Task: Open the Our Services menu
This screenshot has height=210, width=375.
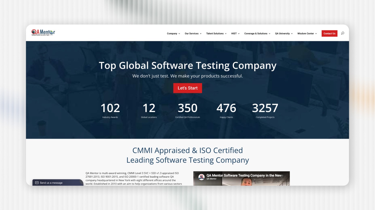Action: click(193, 33)
